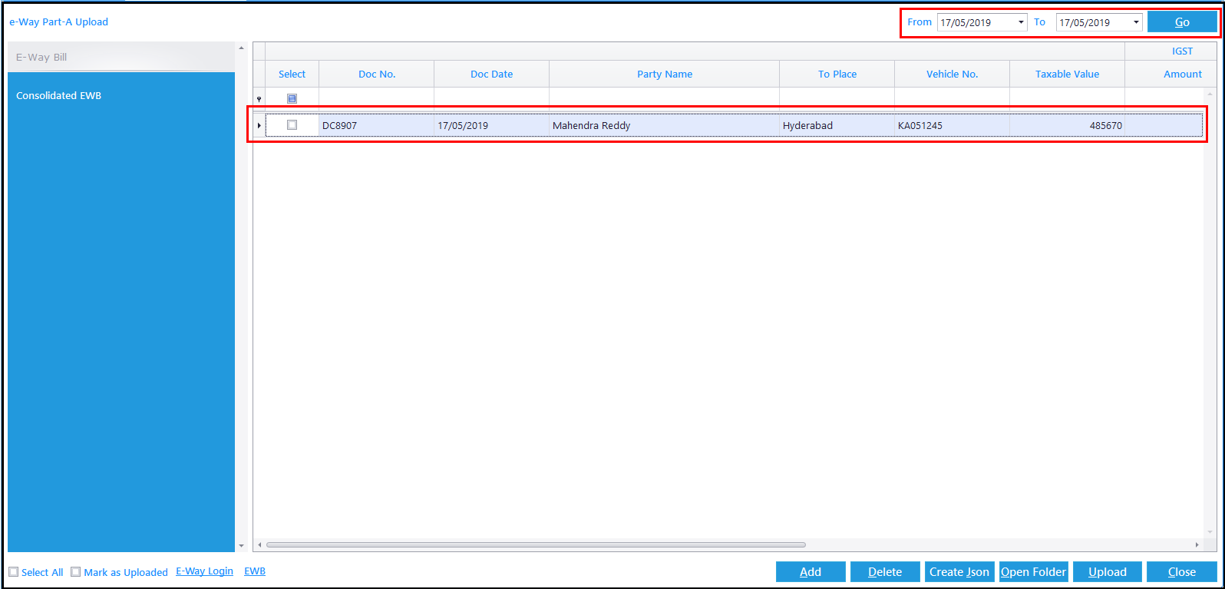
Task: Click the Open Folder button
Action: click(1033, 572)
